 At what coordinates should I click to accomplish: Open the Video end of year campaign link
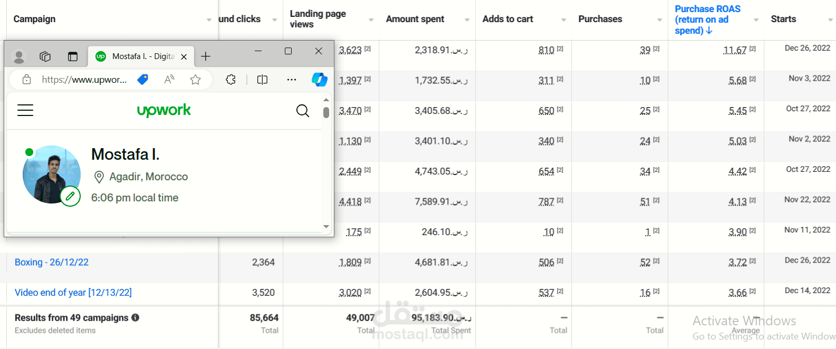pos(73,293)
